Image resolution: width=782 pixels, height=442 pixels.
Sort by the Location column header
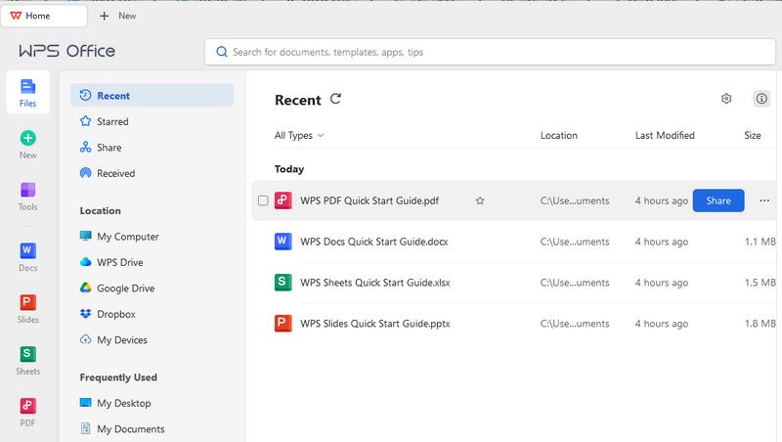pyautogui.click(x=558, y=135)
